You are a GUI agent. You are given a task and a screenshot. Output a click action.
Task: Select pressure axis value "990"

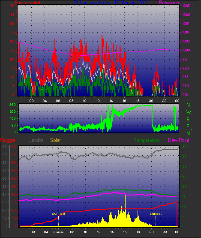point(186,68)
